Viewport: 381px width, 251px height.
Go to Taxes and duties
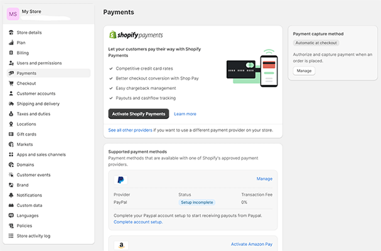click(x=34, y=114)
